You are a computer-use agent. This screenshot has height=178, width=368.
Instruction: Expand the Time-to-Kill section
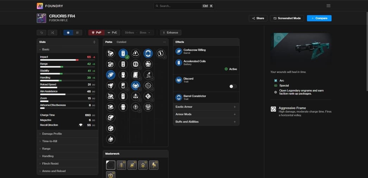(x=50, y=141)
